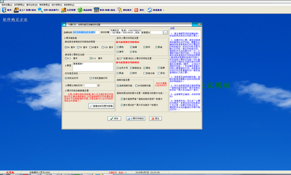Select 关闭拍照功能 radio button
Screen dimensions: 291x175
click(136, 86)
